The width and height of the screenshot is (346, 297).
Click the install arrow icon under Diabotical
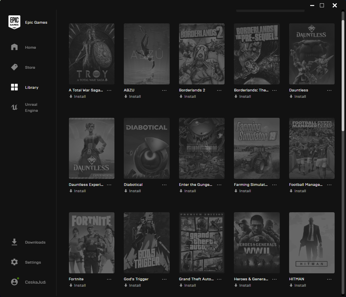tap(126, 191)
